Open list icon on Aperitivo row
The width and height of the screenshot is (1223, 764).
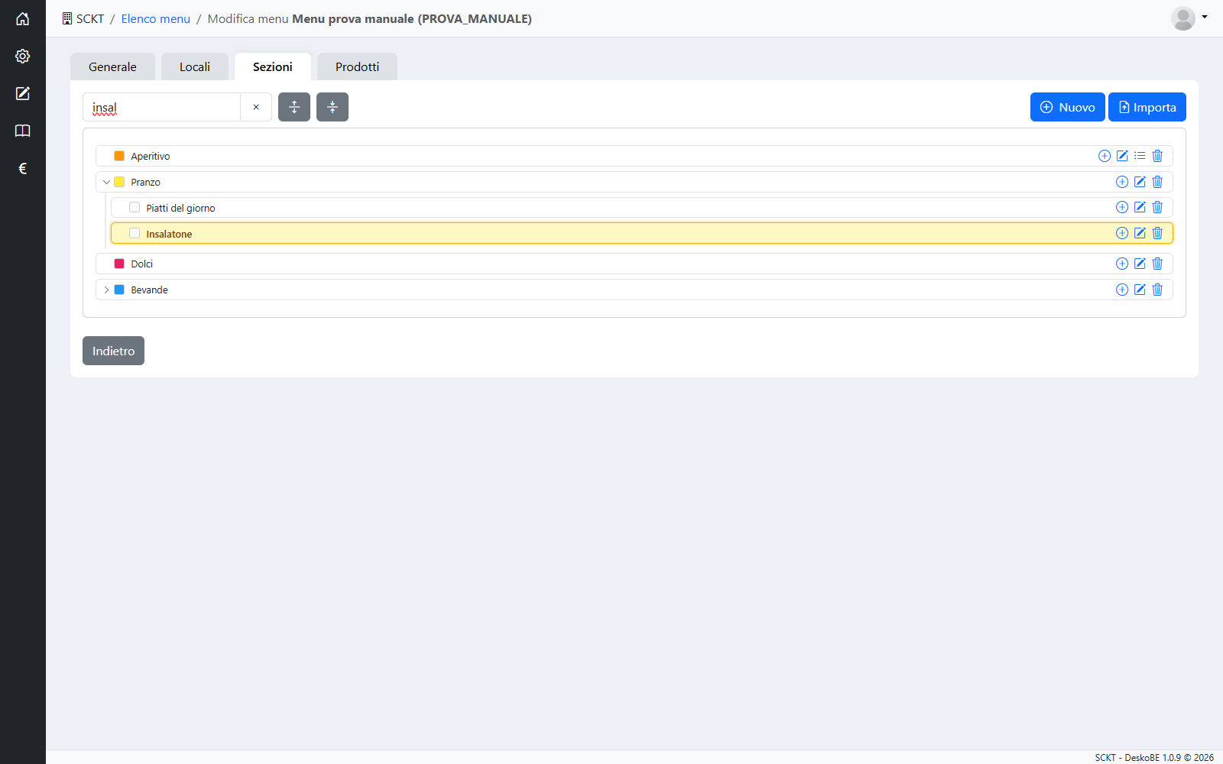click(1140, 156)
